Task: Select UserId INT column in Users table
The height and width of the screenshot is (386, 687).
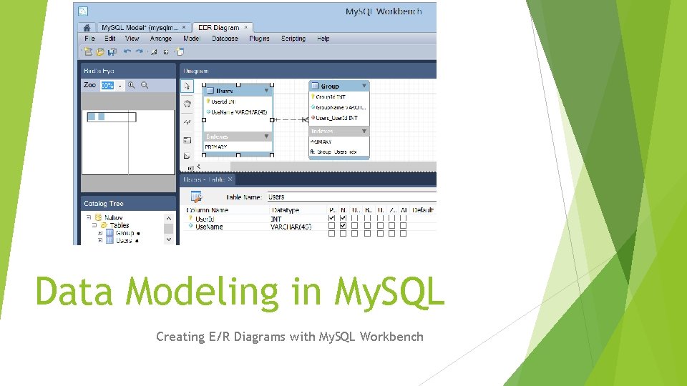Action: coord(223,102)
